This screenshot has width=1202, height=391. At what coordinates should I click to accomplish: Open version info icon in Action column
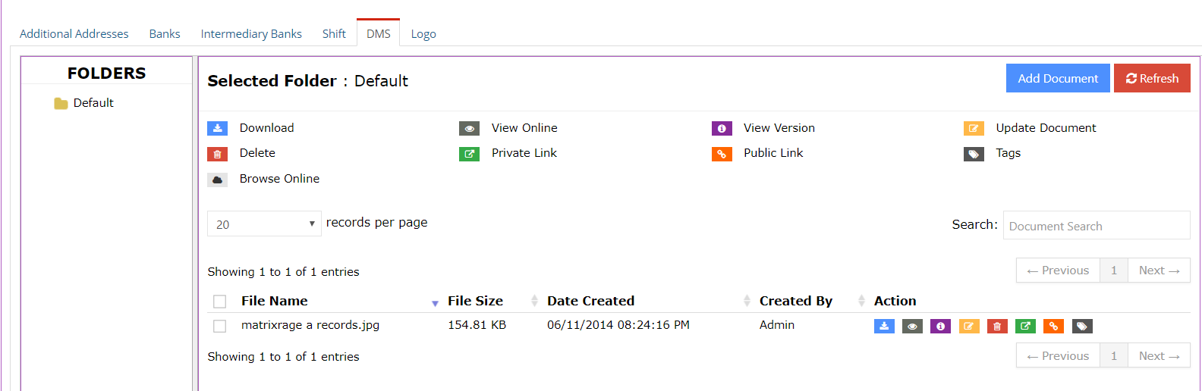point(940,327)
